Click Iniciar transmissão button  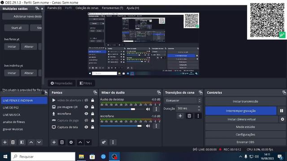pyautogui.click(x=245, y=102)
